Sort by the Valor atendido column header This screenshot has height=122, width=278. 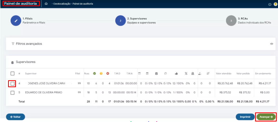pyautogui.click(x=223, y=73)
